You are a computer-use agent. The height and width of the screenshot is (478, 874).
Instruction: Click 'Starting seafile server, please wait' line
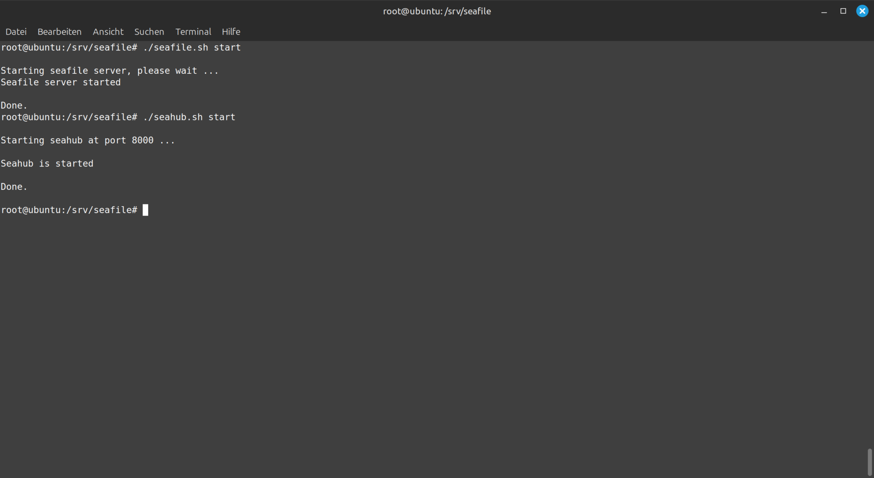[x=109, y=71]
